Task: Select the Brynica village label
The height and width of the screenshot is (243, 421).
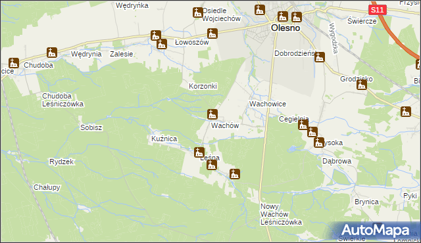Action: [x=366, y=202]
